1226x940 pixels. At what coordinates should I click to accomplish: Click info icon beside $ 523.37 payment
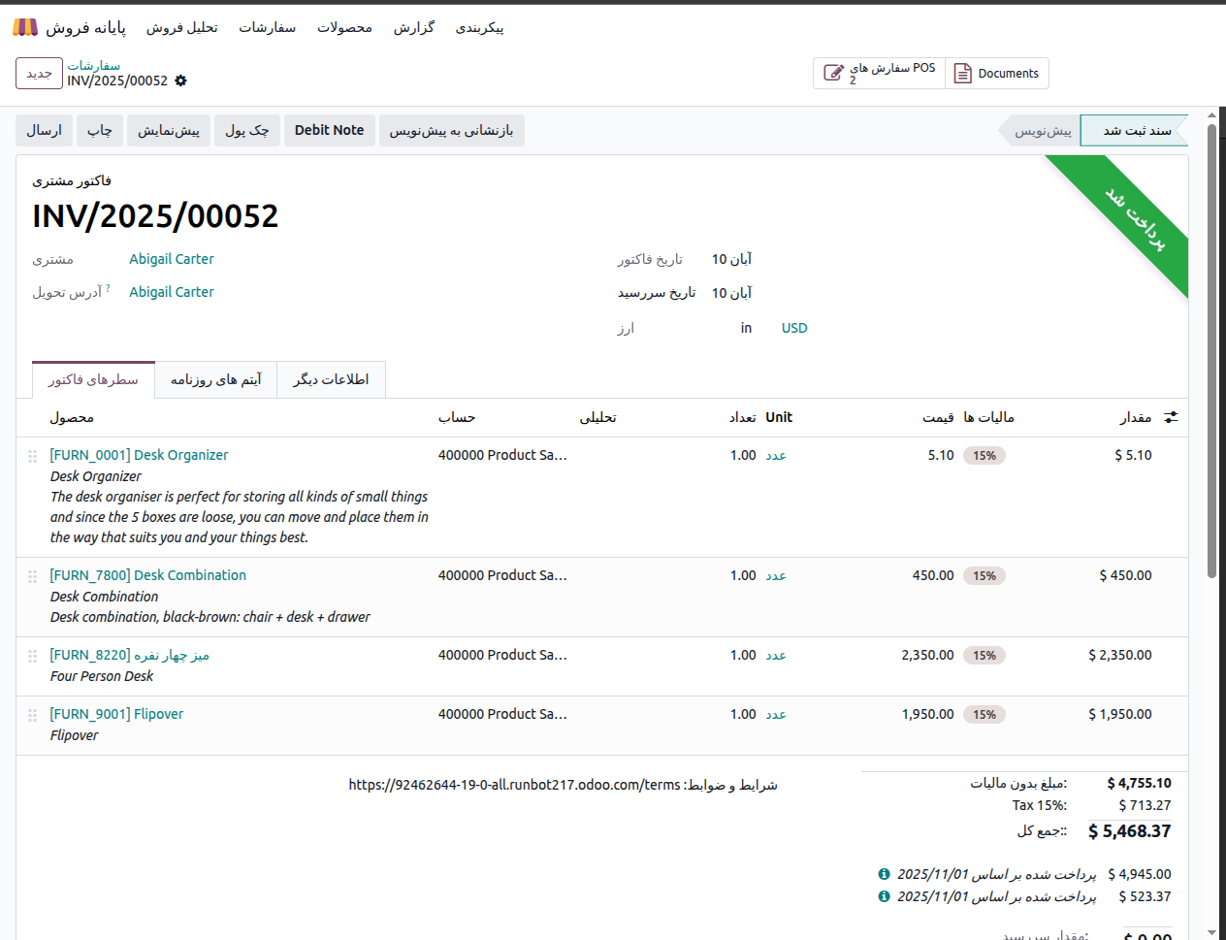[884, 896]
